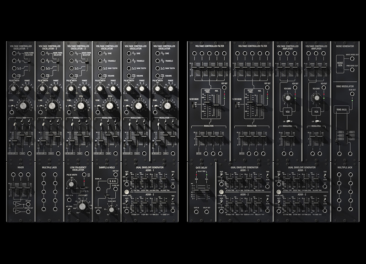
Task: Toggle the Sync switch on Oscillator 1
Action: coord(12,105)
